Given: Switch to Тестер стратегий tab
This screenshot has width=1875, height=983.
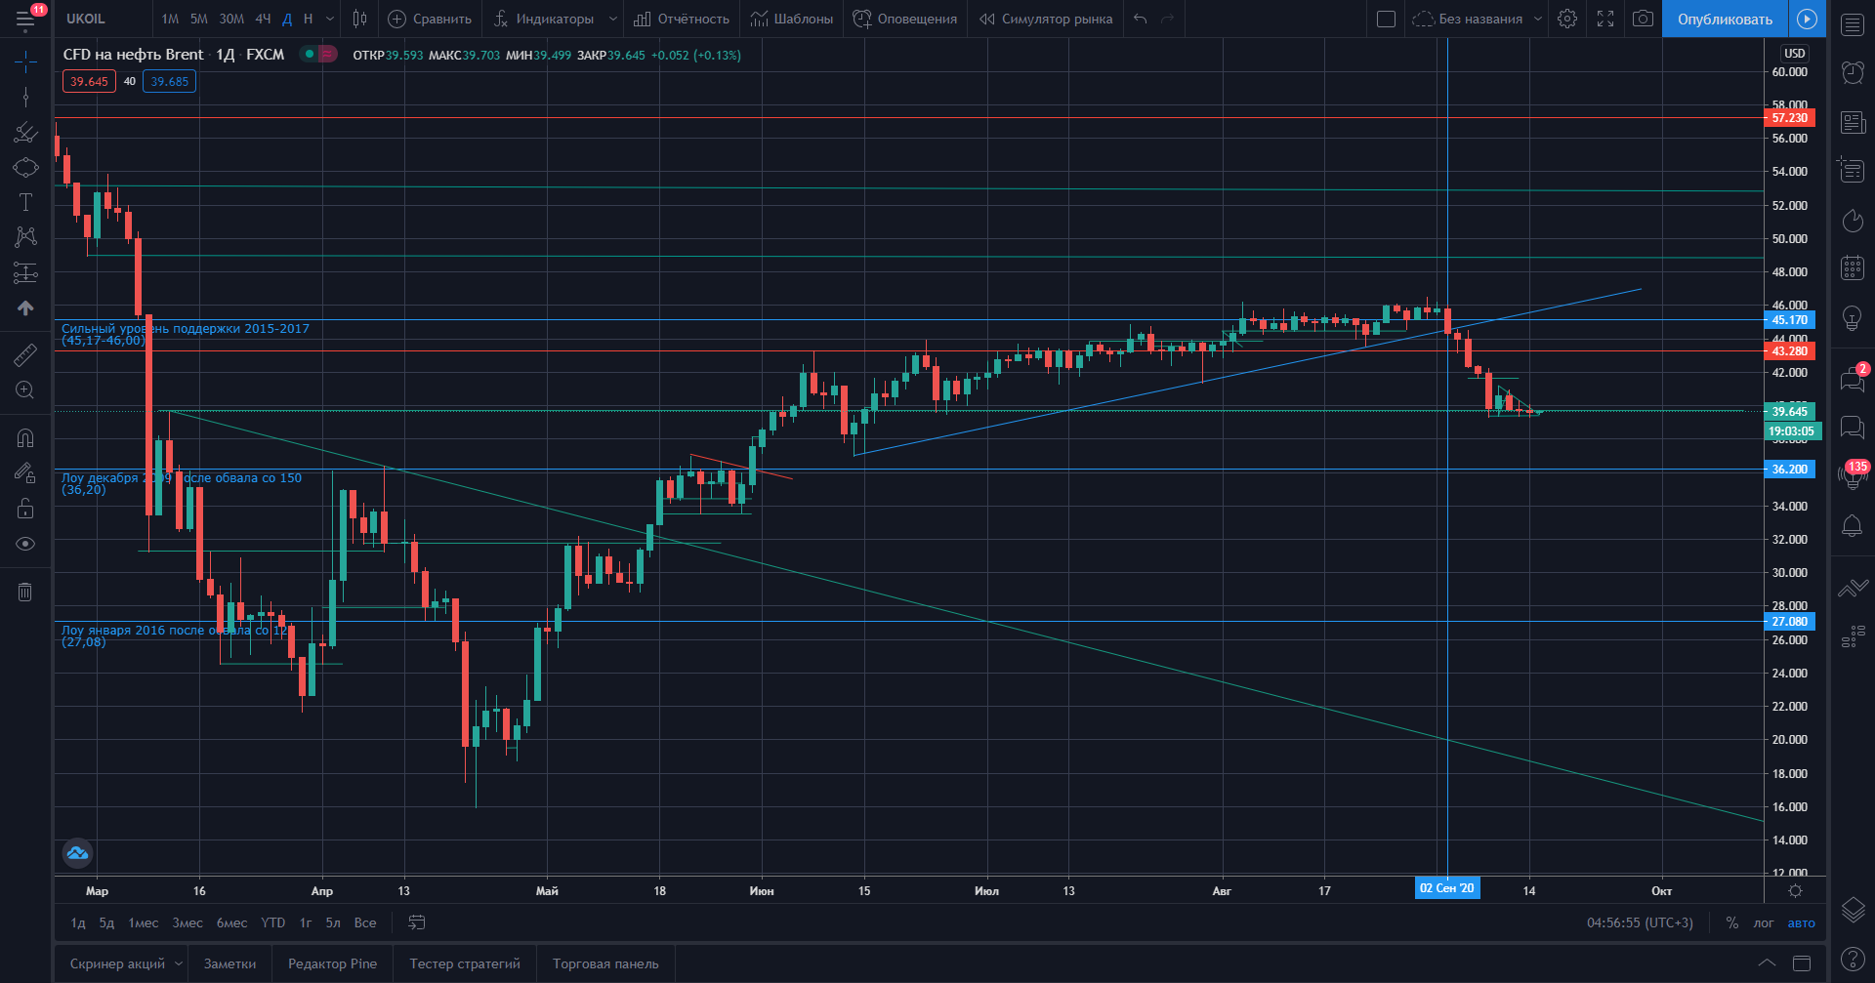Looking at the screenshot, I should point(465,963).
